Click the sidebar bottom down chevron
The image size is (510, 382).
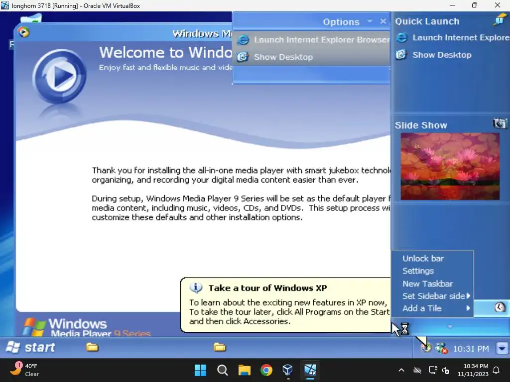(450, 326)
